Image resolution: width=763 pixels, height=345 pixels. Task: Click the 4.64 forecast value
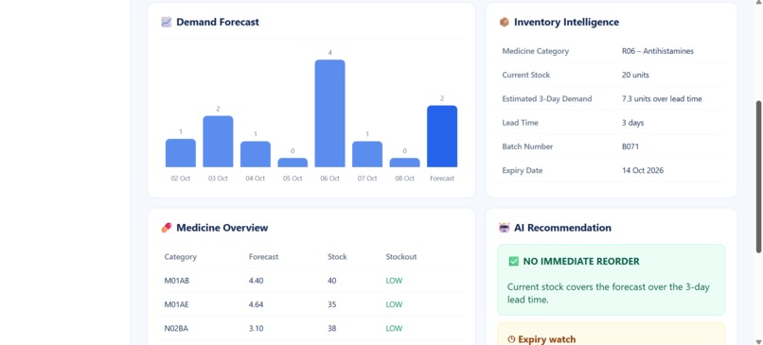click(x=256, y=304)
